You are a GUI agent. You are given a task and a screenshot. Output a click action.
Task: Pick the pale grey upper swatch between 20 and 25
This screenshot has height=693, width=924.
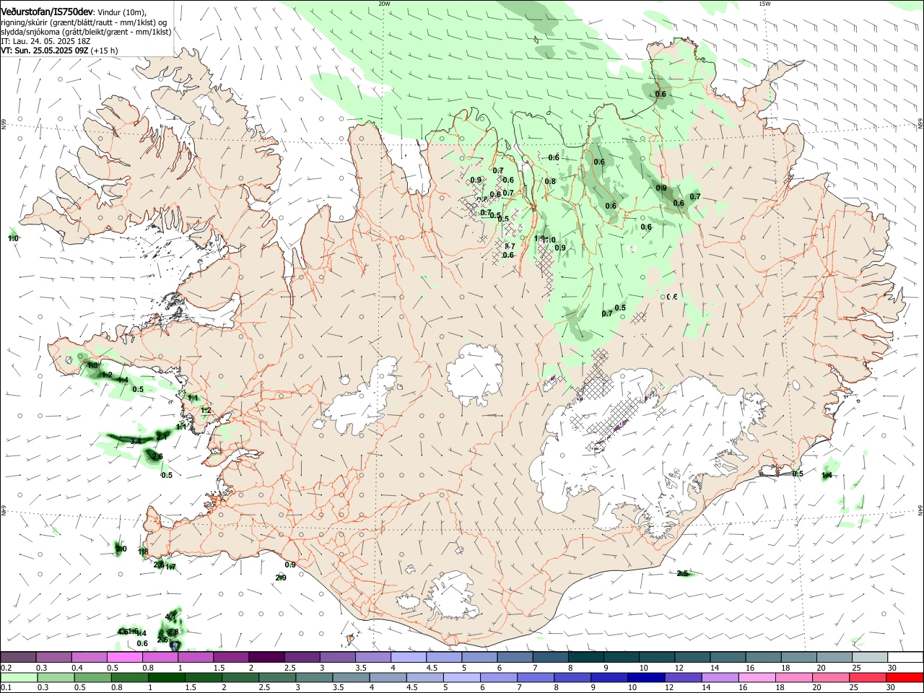click(834, 658)
